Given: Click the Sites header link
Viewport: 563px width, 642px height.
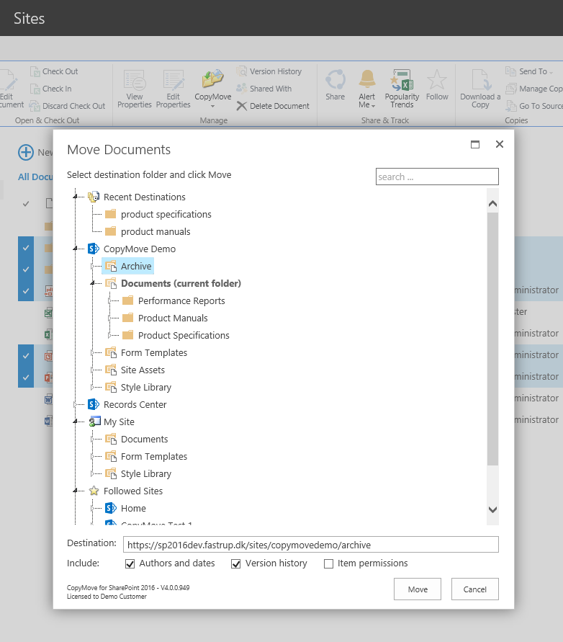Looking at the screenshot, I should (x=29, y=19).
